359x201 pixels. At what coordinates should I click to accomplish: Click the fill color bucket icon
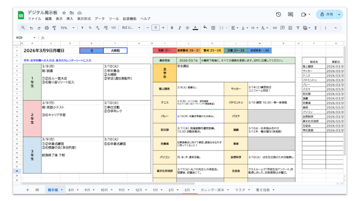tap(205, 28)
